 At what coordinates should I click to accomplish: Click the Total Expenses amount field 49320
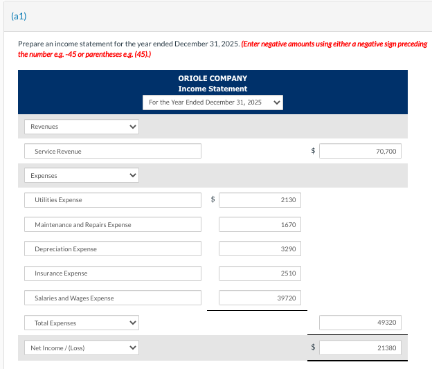[x=360, y=323]
